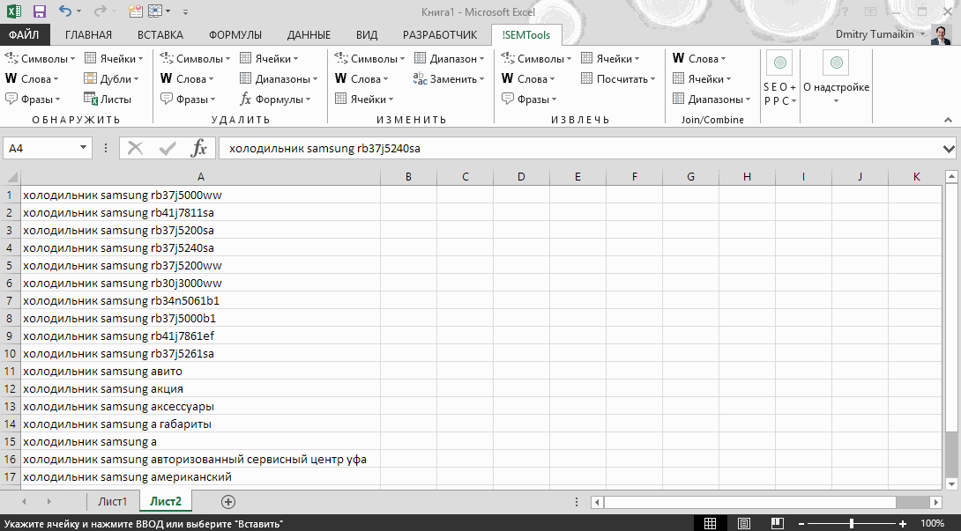
Task: Switch to the ВСТАВКА ribbon tab
Action: pos(160,35)
